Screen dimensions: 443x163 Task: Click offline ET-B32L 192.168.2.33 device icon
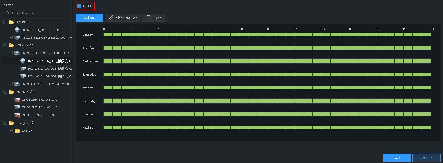(x=18, y=115)
